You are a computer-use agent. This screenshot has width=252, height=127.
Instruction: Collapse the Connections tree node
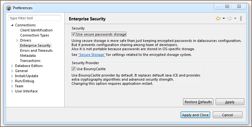tap(12, 25)
